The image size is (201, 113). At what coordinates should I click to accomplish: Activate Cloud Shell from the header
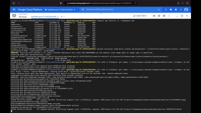pyautogui.click(x=166, y=10)
